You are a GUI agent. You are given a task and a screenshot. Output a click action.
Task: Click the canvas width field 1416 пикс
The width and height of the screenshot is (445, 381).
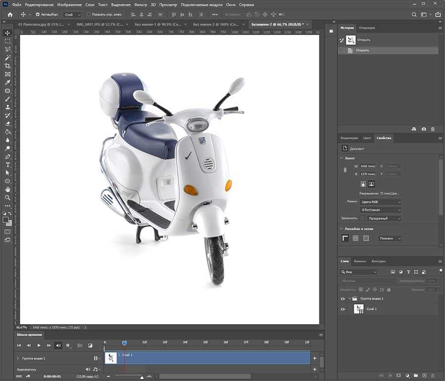367,166
